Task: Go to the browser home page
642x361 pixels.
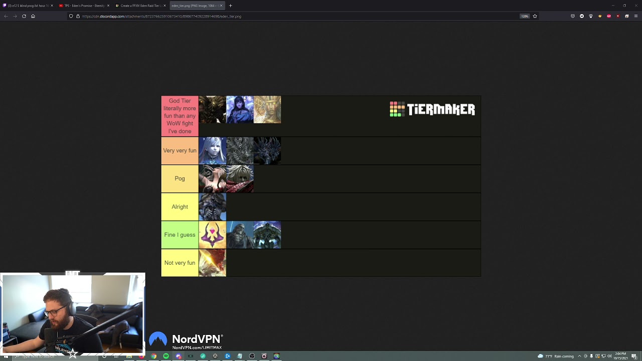Action: [x=33, y=16]
